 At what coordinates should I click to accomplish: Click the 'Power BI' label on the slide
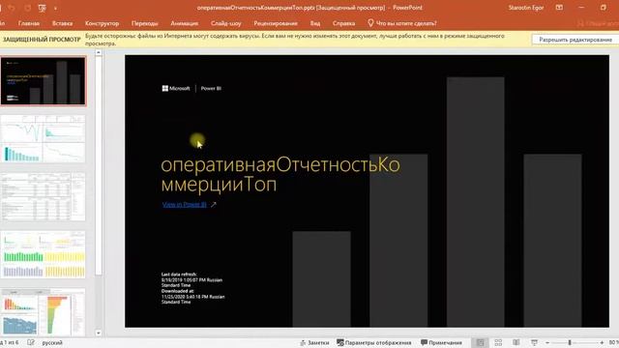click(211, 88)
